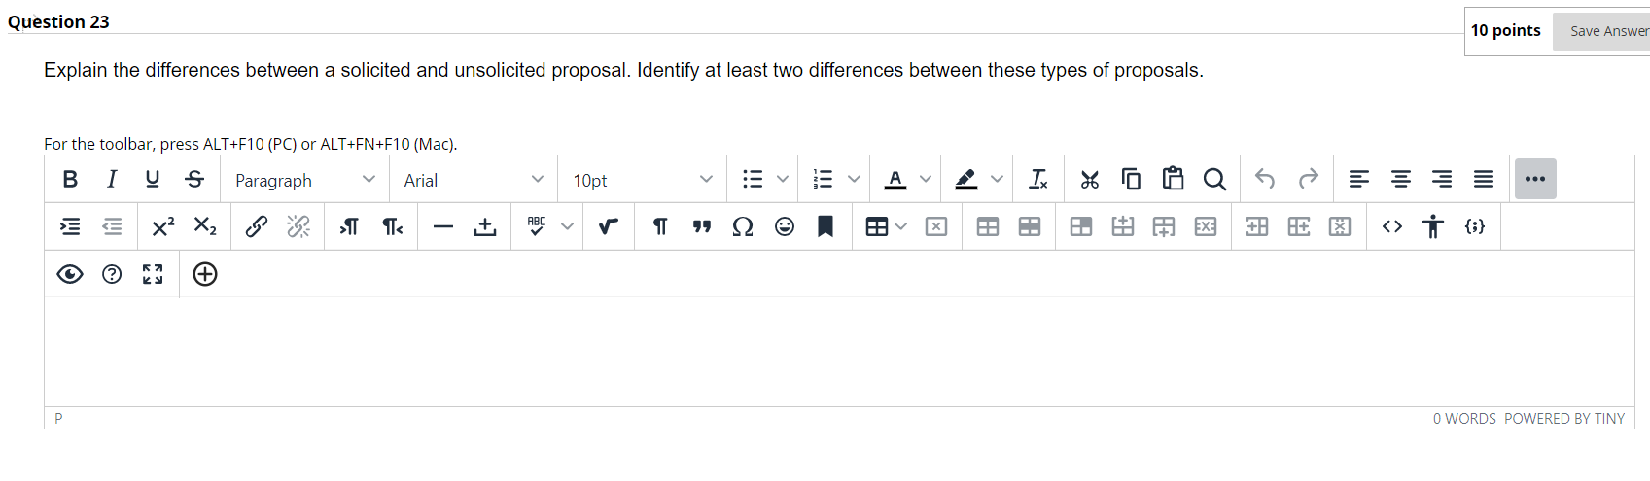The height and width of the screenshot is (481, 1650).
Task: Justify the text
Action: coord(1484,179)
